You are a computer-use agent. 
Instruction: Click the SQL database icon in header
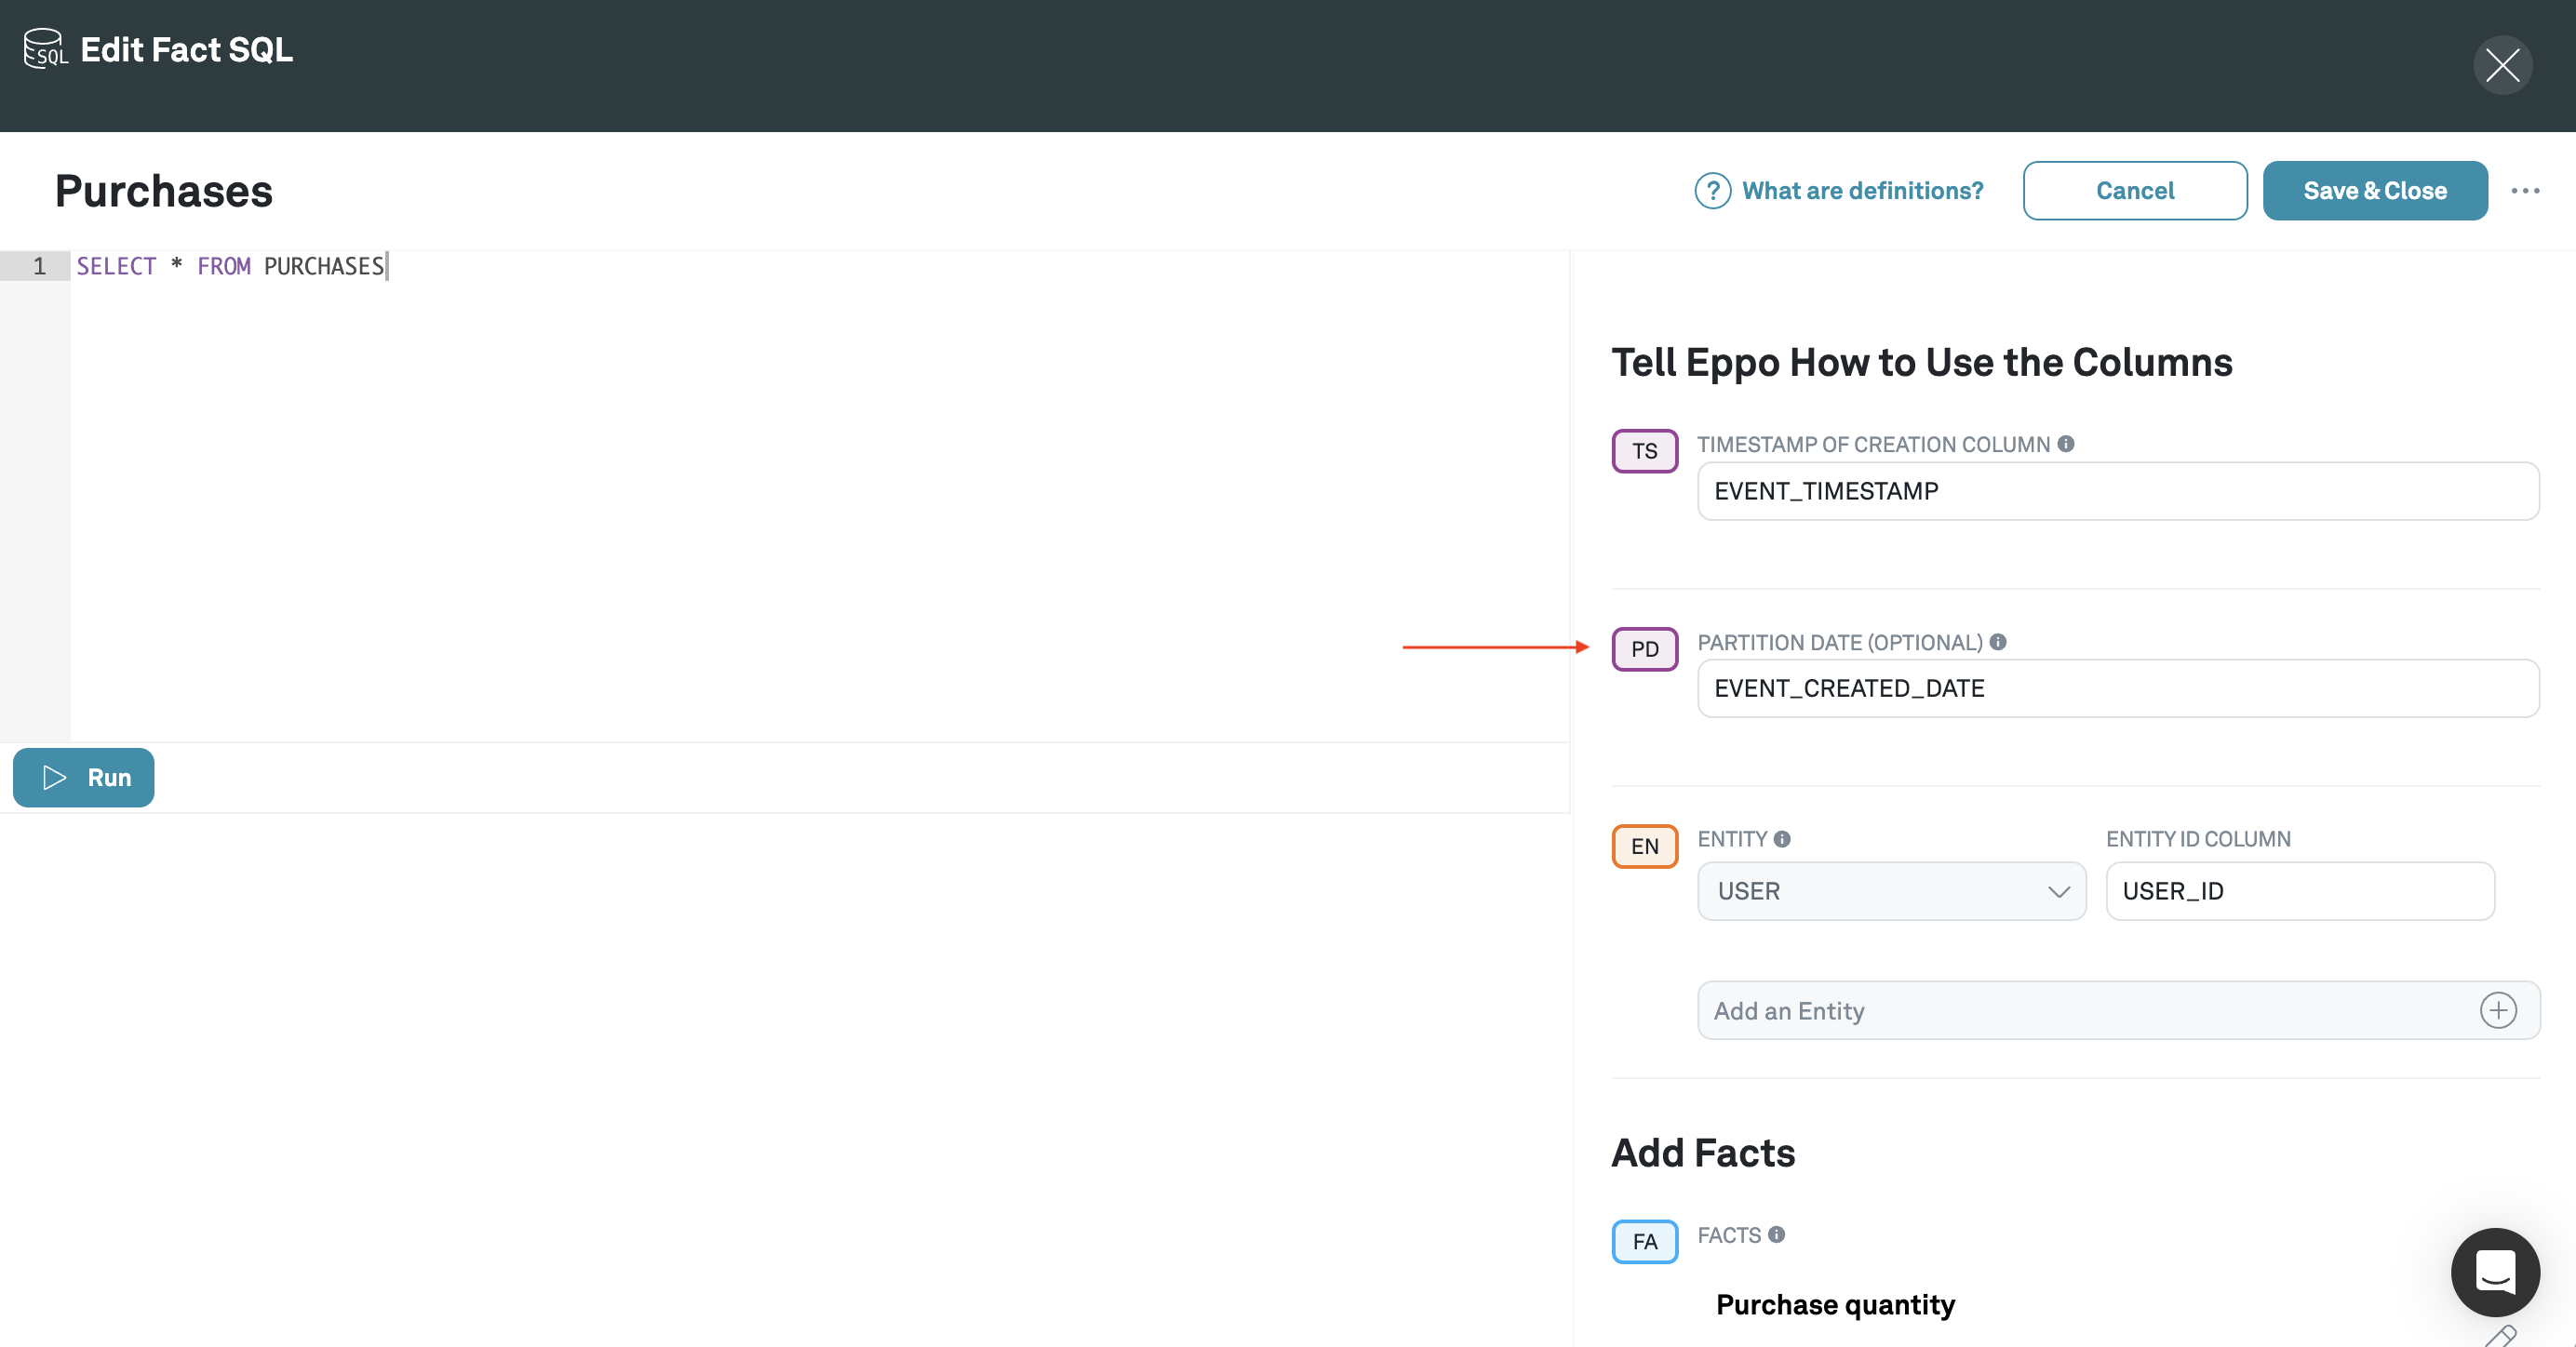click(x=45, y=49)
